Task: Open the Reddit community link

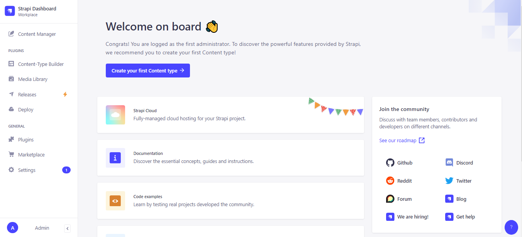Action: pos(399,181)
